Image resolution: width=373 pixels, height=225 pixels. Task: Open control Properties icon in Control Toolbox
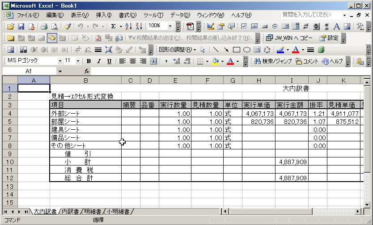click(x=221, y=26)
